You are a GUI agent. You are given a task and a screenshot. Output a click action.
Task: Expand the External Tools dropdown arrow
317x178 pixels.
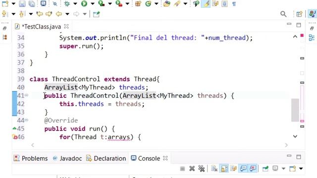click(127, 3)
